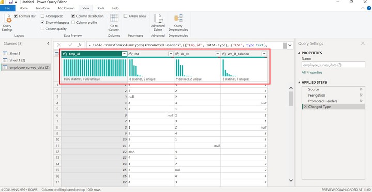Click Wr_lf_balance data type icon

(x=224, y=54)
